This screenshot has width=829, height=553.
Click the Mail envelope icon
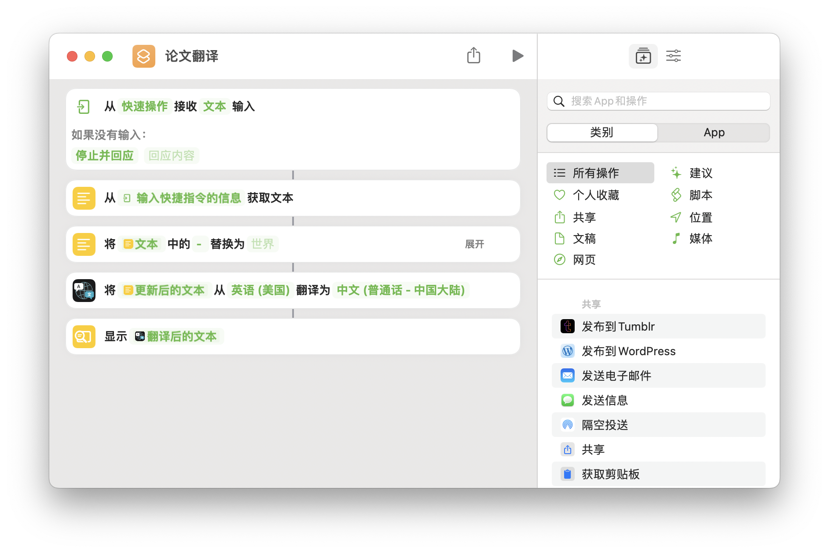pos(568,375)
